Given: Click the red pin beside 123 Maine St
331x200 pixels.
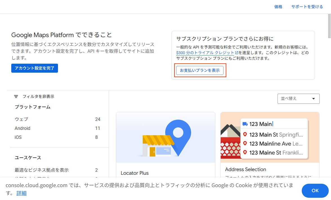Looking at the screenshot, I should pos(245,153).
